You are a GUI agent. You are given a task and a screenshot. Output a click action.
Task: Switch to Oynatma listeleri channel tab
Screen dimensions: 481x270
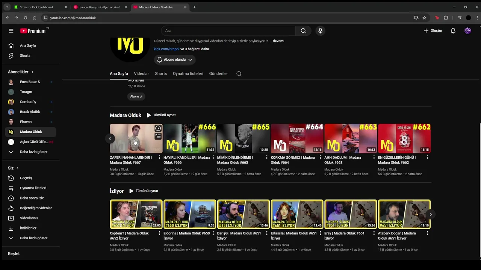point(188,74)
